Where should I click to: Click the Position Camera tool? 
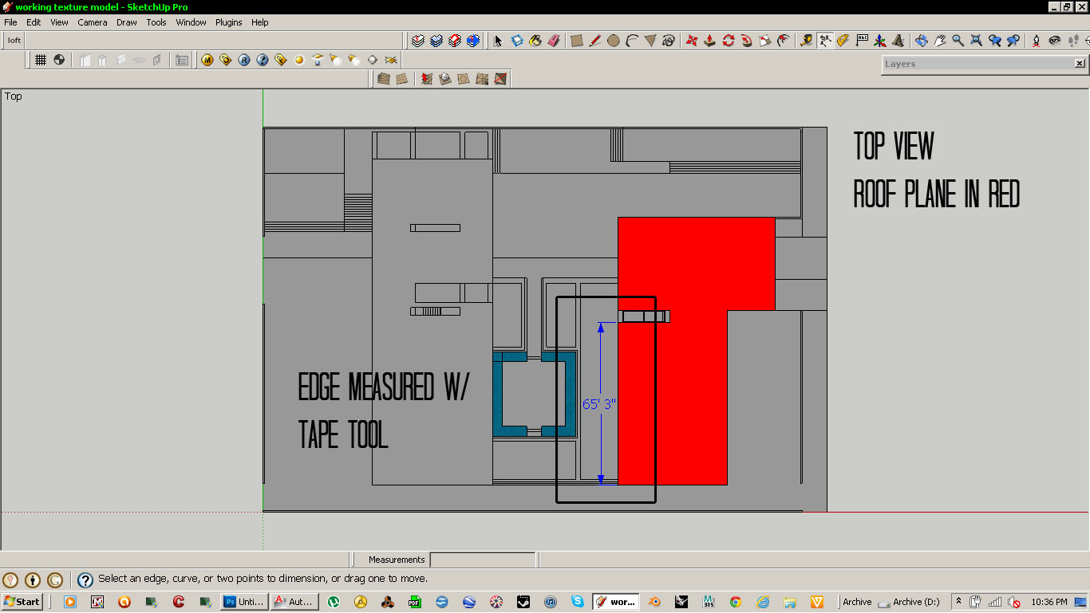(1036, 41)
